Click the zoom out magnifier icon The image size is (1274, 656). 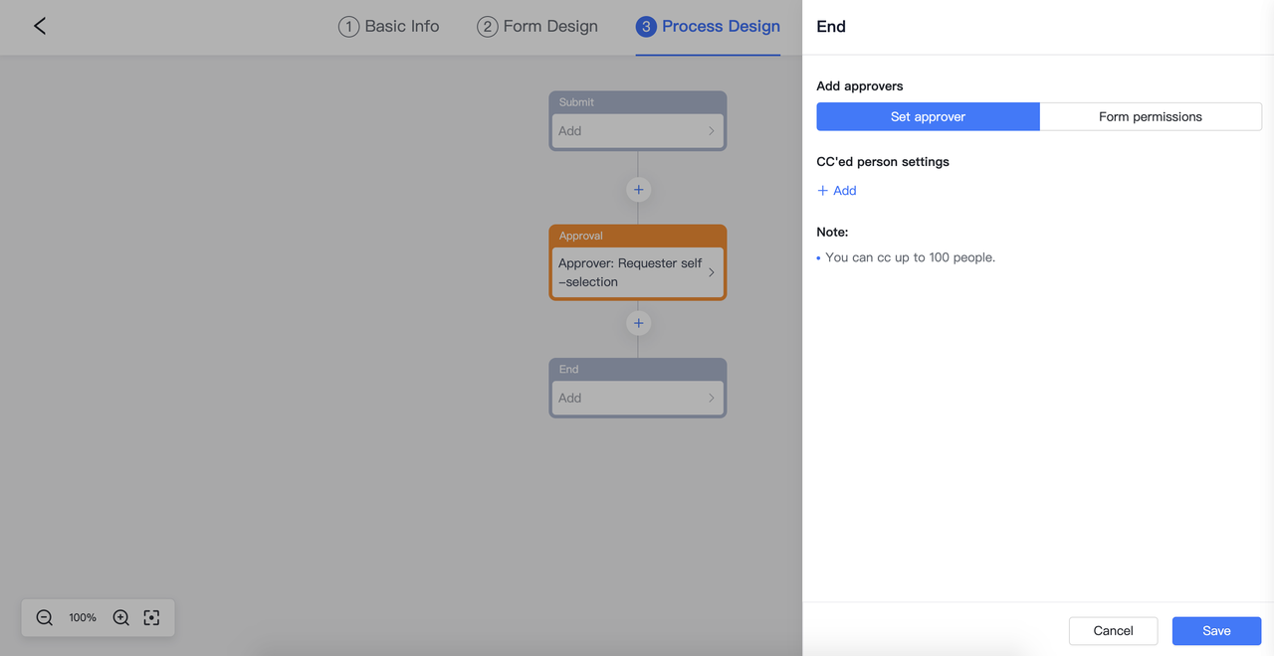[45, 617]
